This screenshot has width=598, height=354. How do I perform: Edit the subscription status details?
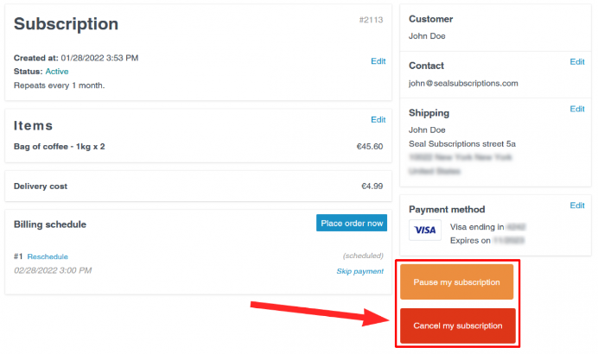click(378, 61)
